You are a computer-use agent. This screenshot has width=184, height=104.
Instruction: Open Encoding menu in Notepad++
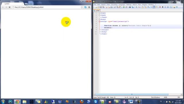tap(114, 5)
